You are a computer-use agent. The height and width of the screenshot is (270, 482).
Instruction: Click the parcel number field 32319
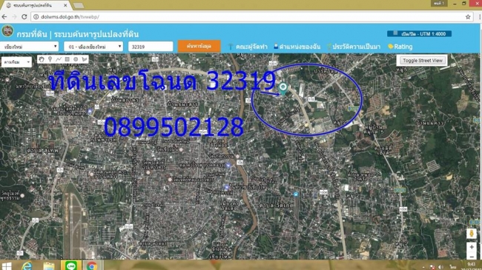151,47
